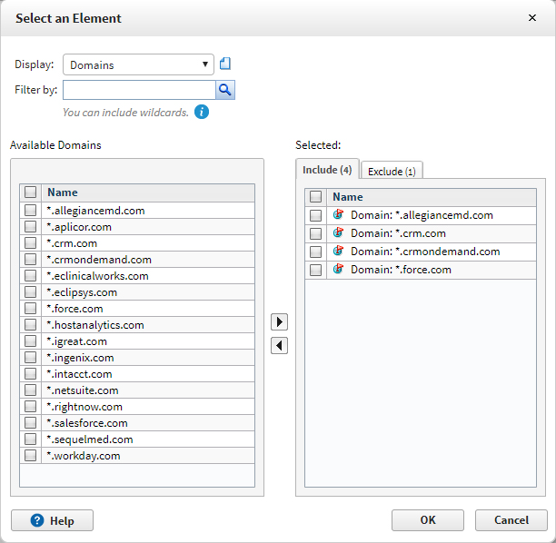Click Name column header in Selected list
Screen dimensions: 556x543
coord(432,197)
